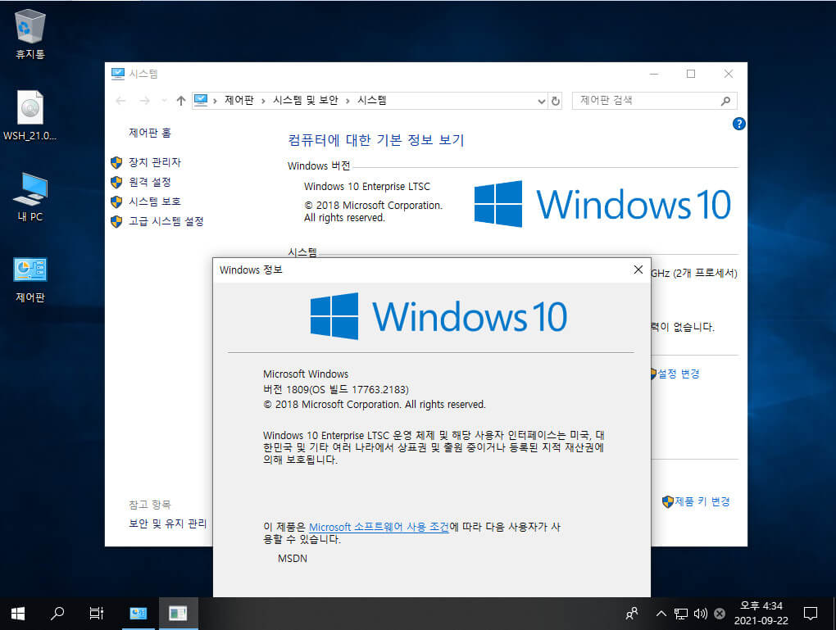
Task: Open the 내 PC desktop icon
Action: click(x=30, y=197)
